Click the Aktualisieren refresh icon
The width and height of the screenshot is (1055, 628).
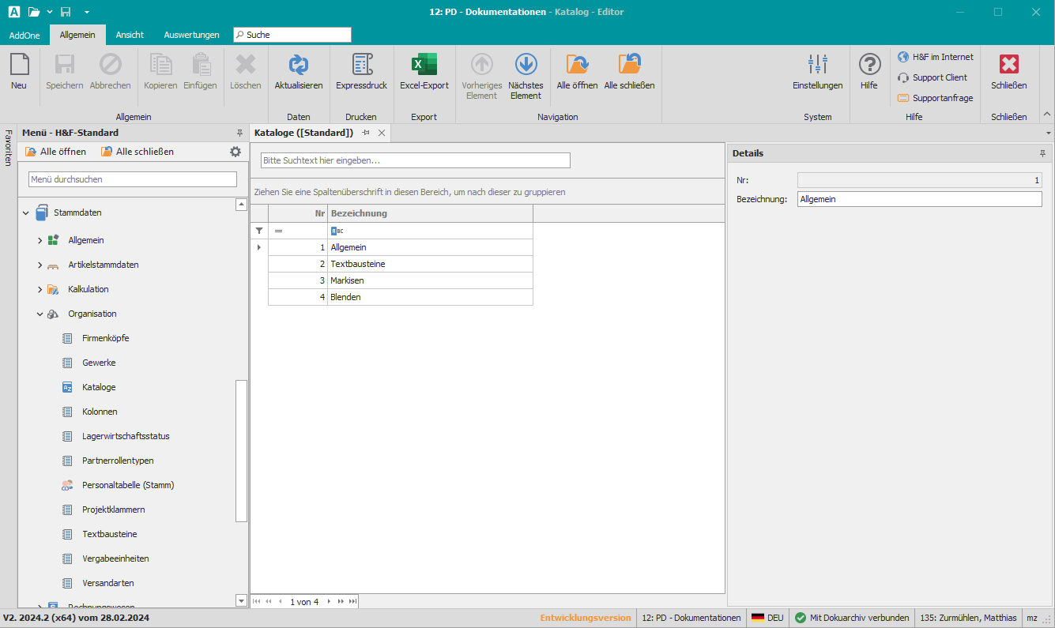coord(298,73)
